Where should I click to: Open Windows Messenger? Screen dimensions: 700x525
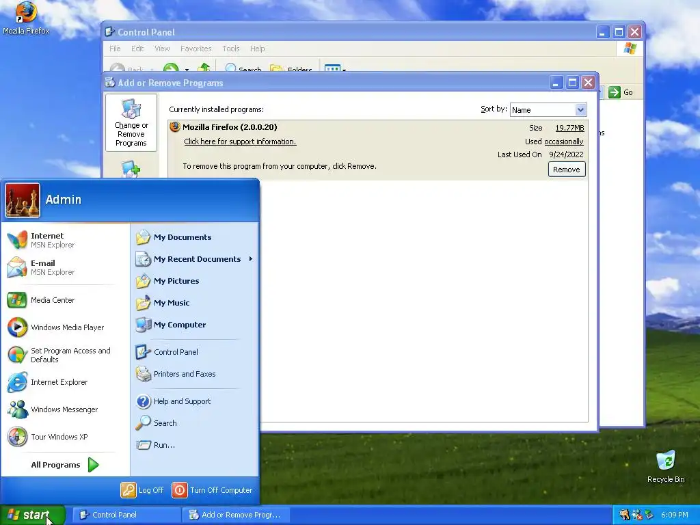pos(65,409)
